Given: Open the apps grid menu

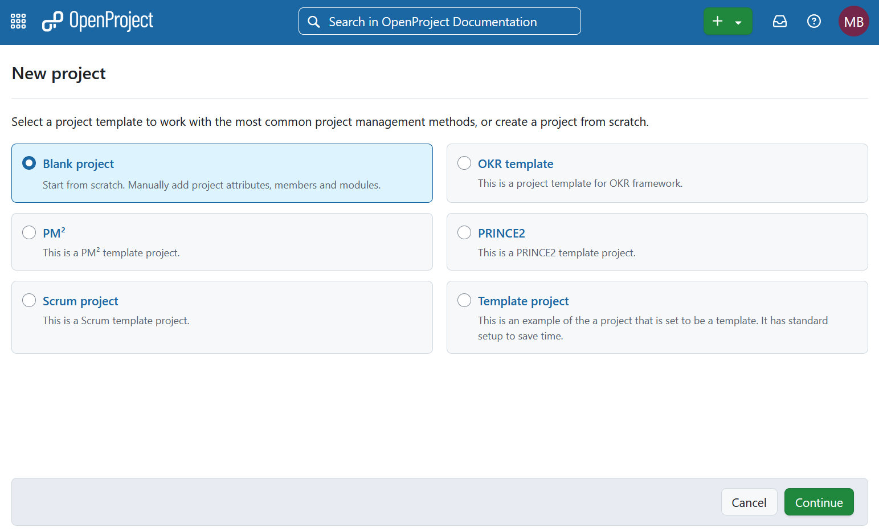Looking at the screenshot, I should [18, 21].
